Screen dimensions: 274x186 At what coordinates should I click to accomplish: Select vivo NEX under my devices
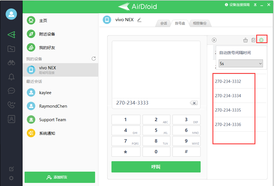[60, 70]
